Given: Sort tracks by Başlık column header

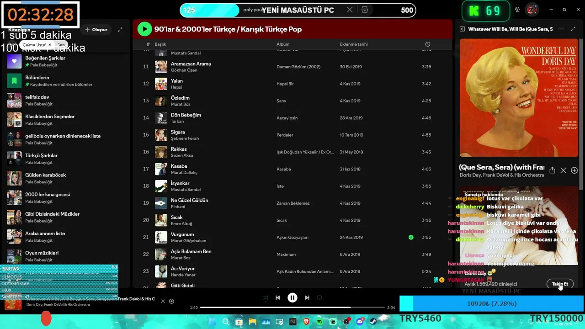Looking at the screenshot, I should (160, 44).
